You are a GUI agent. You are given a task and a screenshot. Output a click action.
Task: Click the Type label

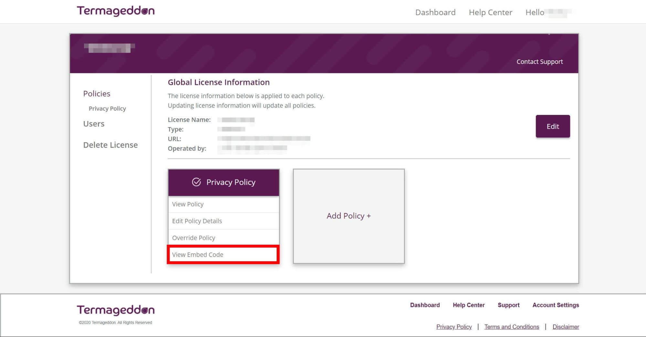175,129
